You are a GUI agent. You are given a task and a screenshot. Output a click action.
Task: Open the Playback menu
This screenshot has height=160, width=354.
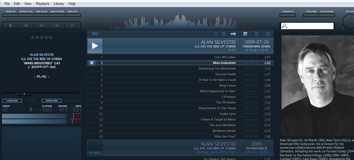click(42, 4)
